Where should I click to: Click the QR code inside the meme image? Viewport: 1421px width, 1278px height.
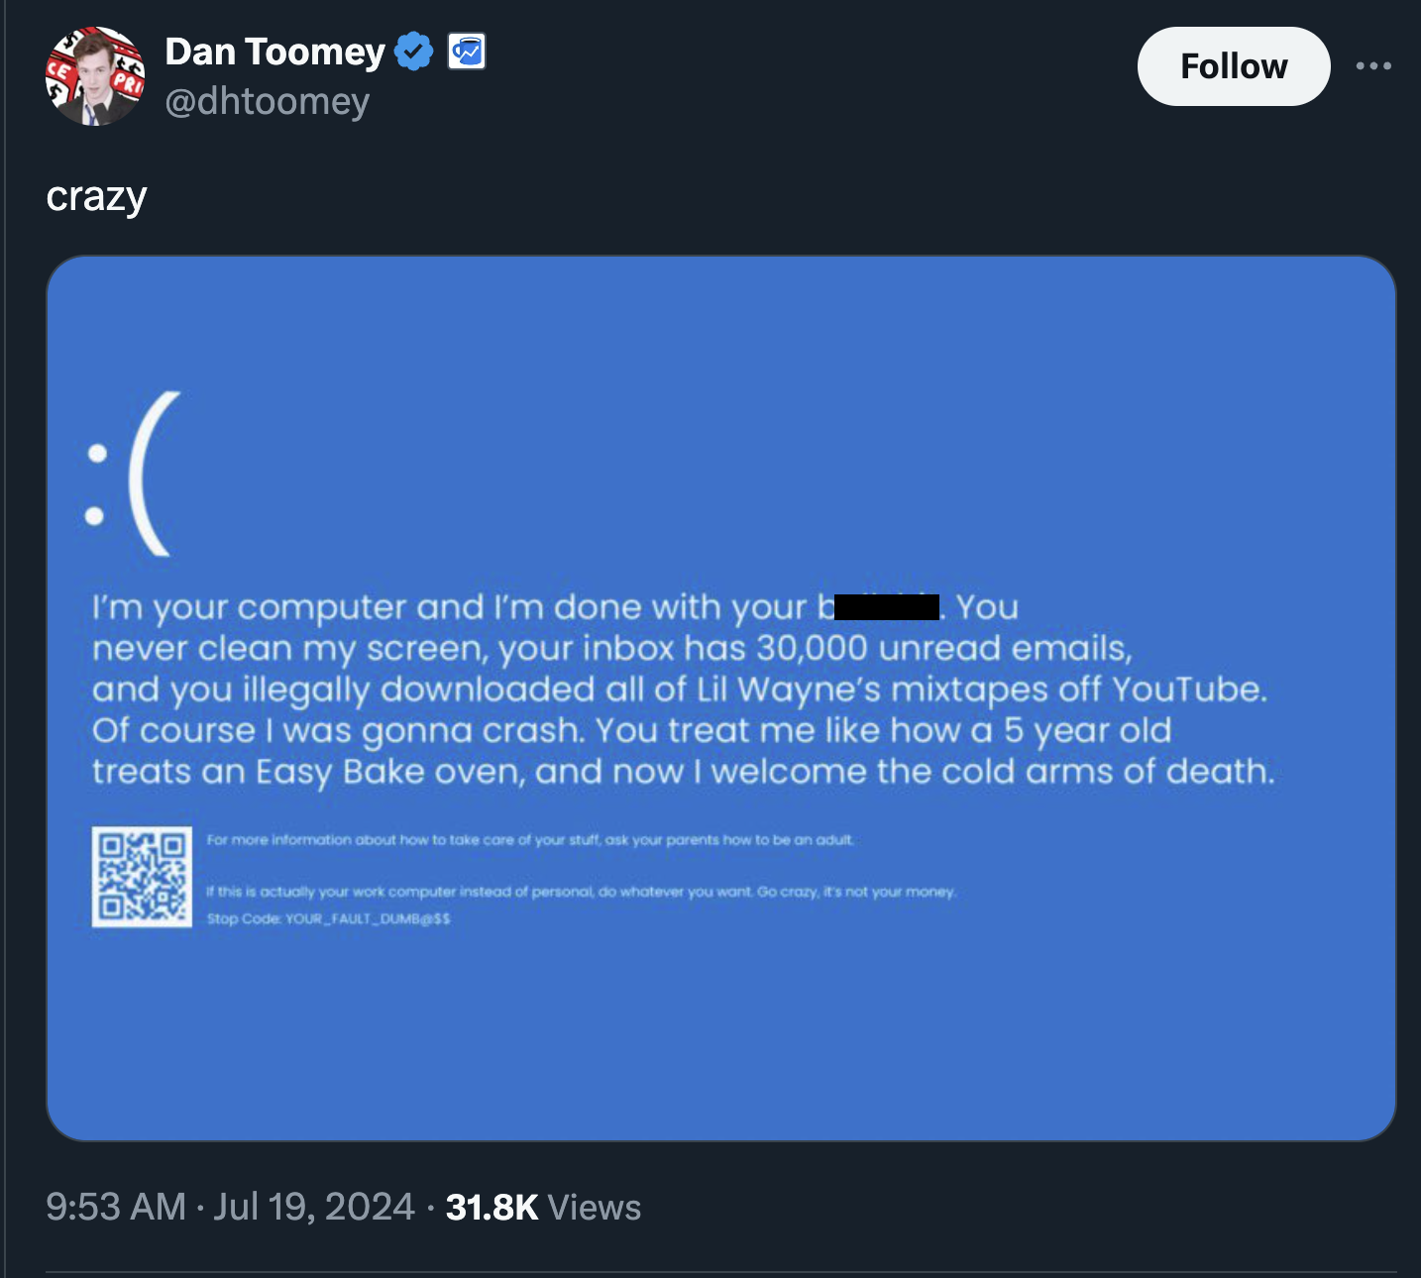pyautogui.click(x=143, y=878)
